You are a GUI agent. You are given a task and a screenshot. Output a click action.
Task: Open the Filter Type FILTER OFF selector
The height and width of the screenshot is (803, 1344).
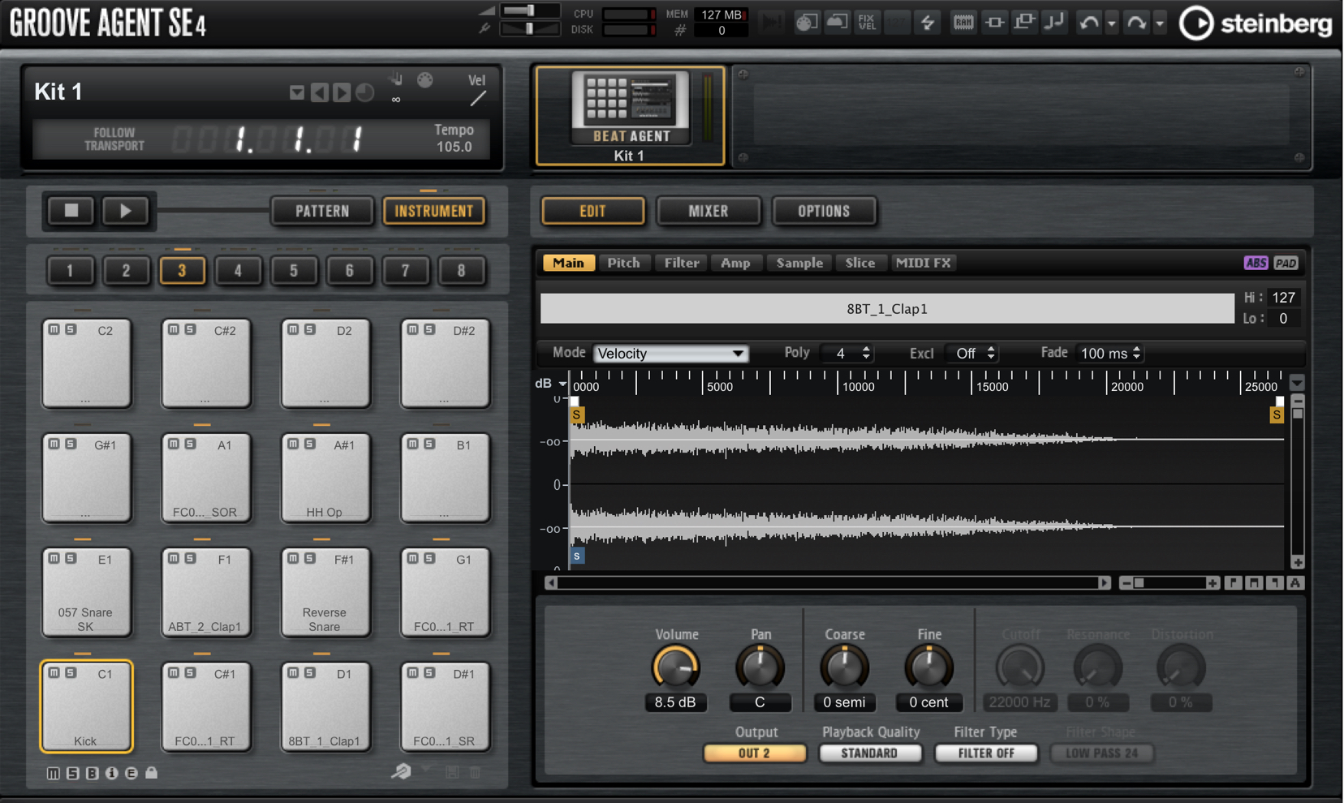tap(986, 754)
